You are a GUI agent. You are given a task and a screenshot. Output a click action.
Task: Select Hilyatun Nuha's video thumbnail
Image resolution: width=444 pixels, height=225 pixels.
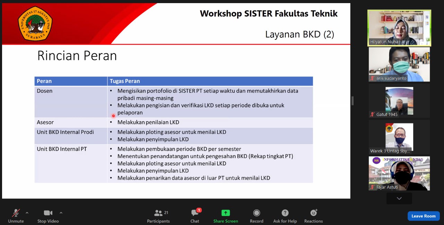(399, 28)
